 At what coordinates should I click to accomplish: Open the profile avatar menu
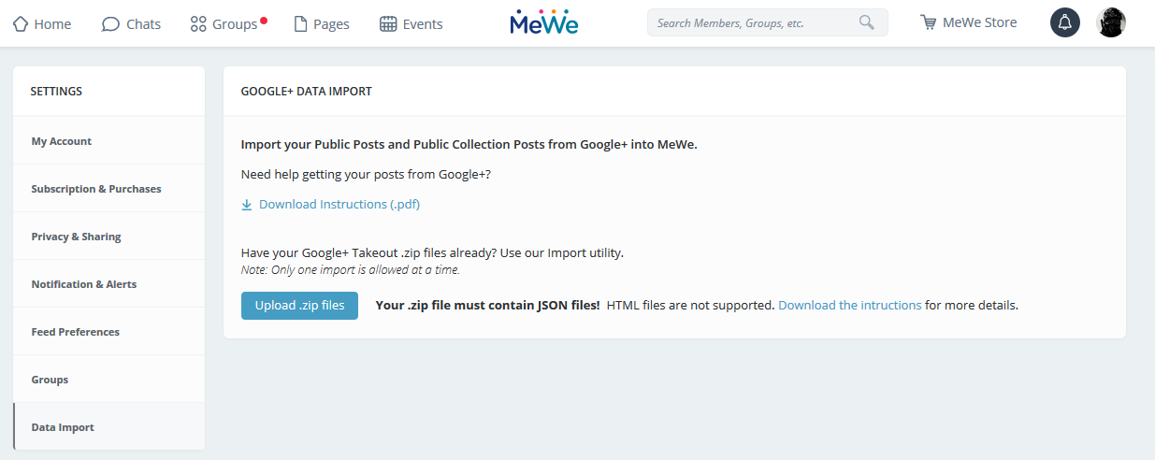point(1111,22)
